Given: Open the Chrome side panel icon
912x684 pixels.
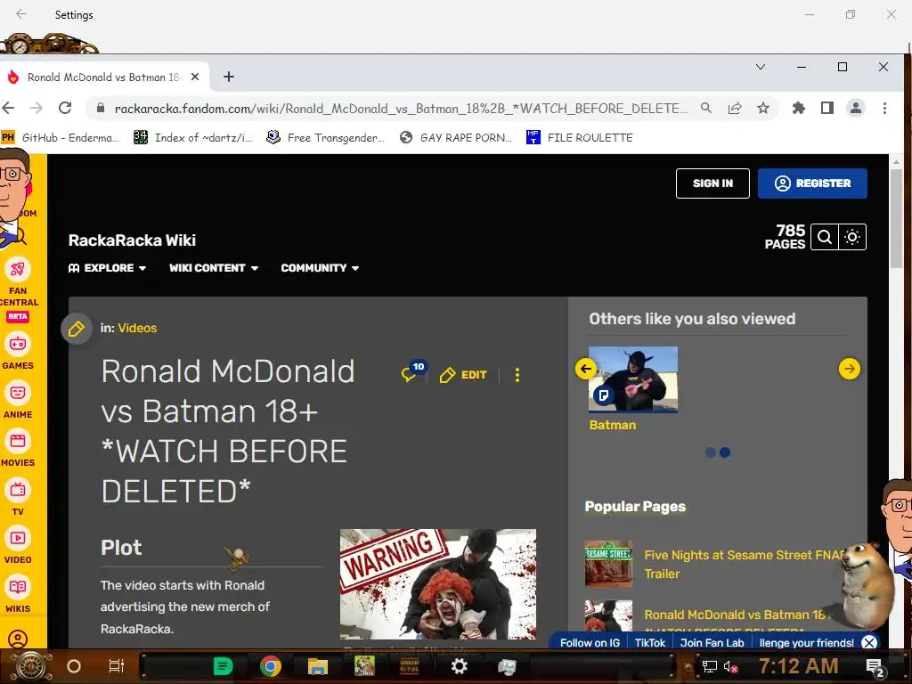Looking at the screenshot, I should (x=827, y=108).
